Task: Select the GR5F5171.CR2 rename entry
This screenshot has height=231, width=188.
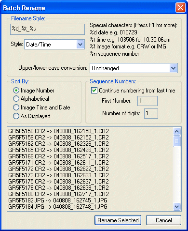Action: [x=58, y=163]
